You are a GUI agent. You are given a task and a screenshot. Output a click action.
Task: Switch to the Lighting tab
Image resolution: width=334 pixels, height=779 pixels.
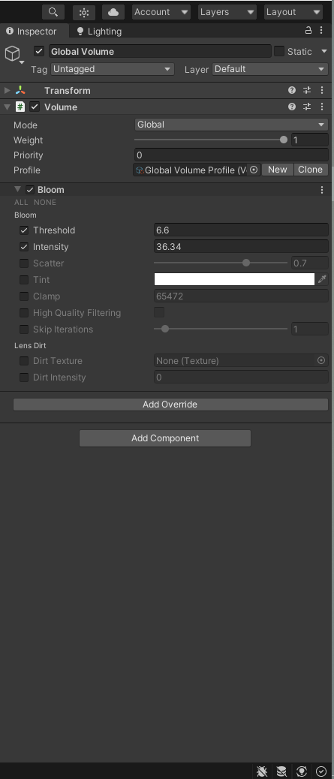point(99,32)
